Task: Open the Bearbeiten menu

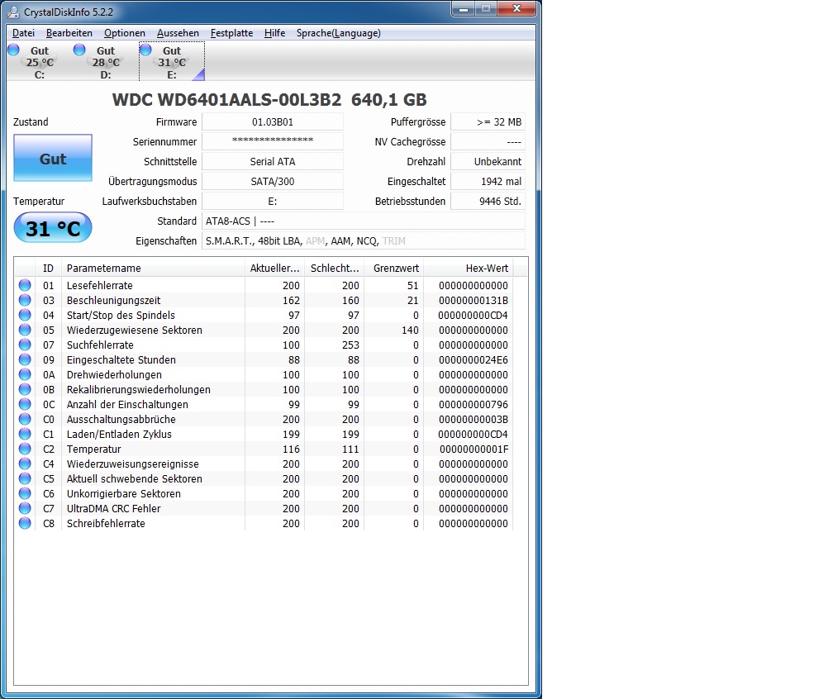Action: [x=69, y=33]
